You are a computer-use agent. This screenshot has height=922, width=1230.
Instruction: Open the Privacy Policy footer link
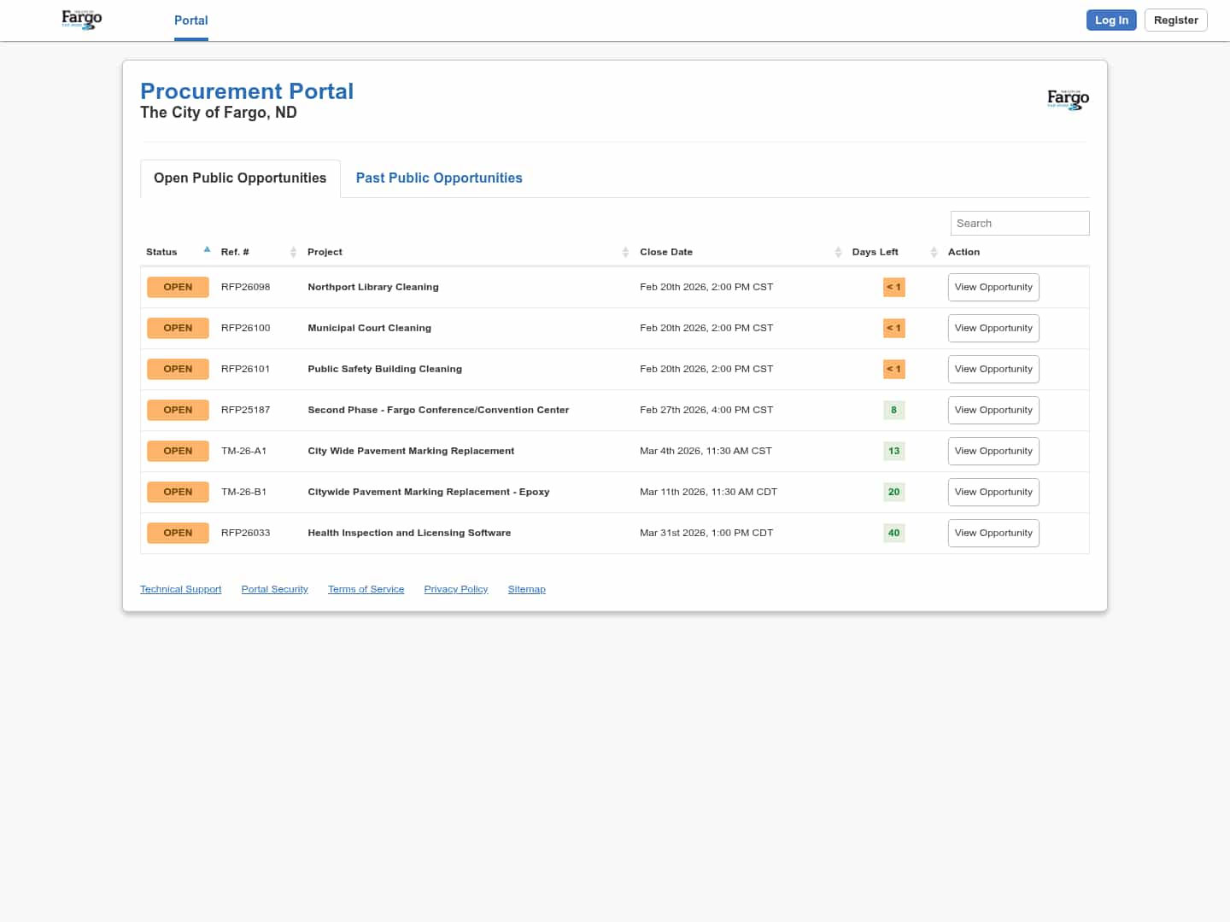coord(455,589)
